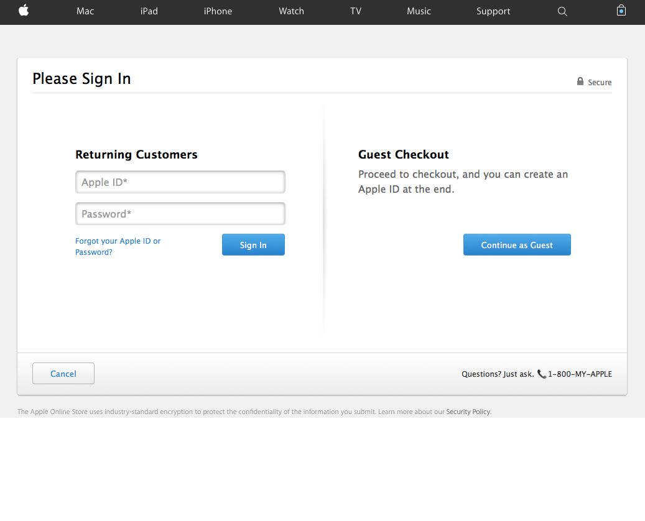Select the Mac menu item
Image resolution: width=645 pixels, height=521 pixels.
click(x=85, y=11)
